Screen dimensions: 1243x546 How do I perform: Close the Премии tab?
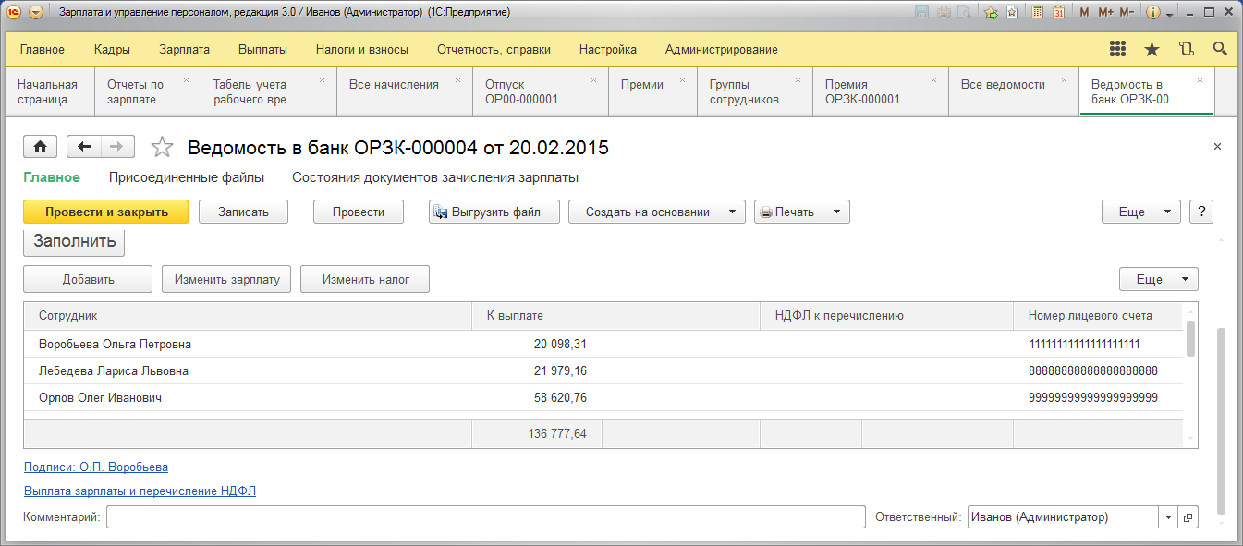click(x=681, y=79)
